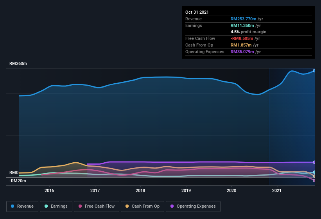Image resolution: width=321 pixels, height=219 pixels.
Task: Click the 2018 x-axis label
Action: click(140, 190)
